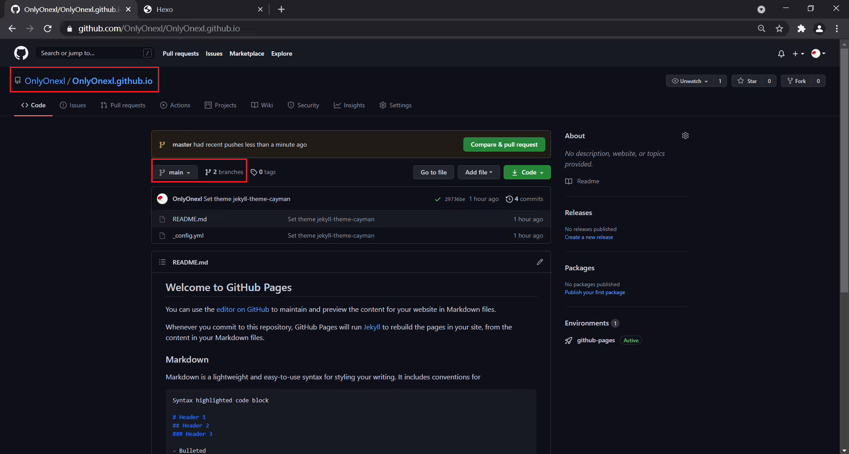The height and width of the screenshot is (454, 849).
Task: Open the plus create-new dropdown
Action: click(798, 53)
